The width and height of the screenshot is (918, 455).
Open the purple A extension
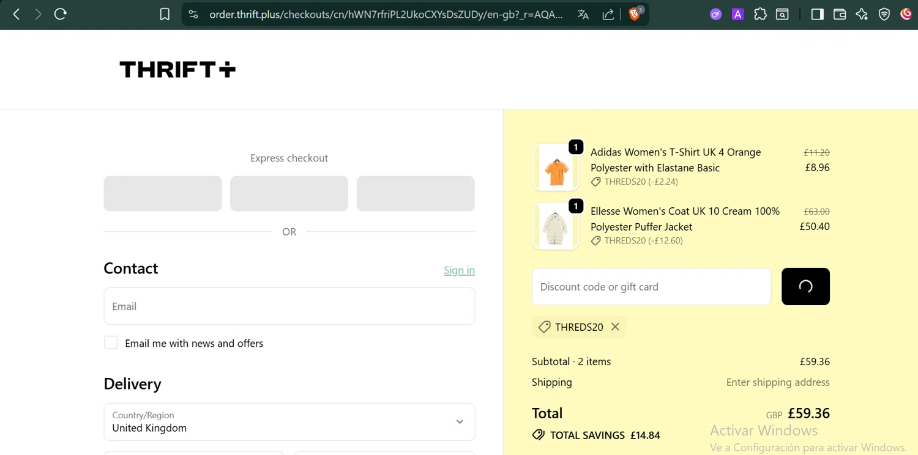(737, 14)
